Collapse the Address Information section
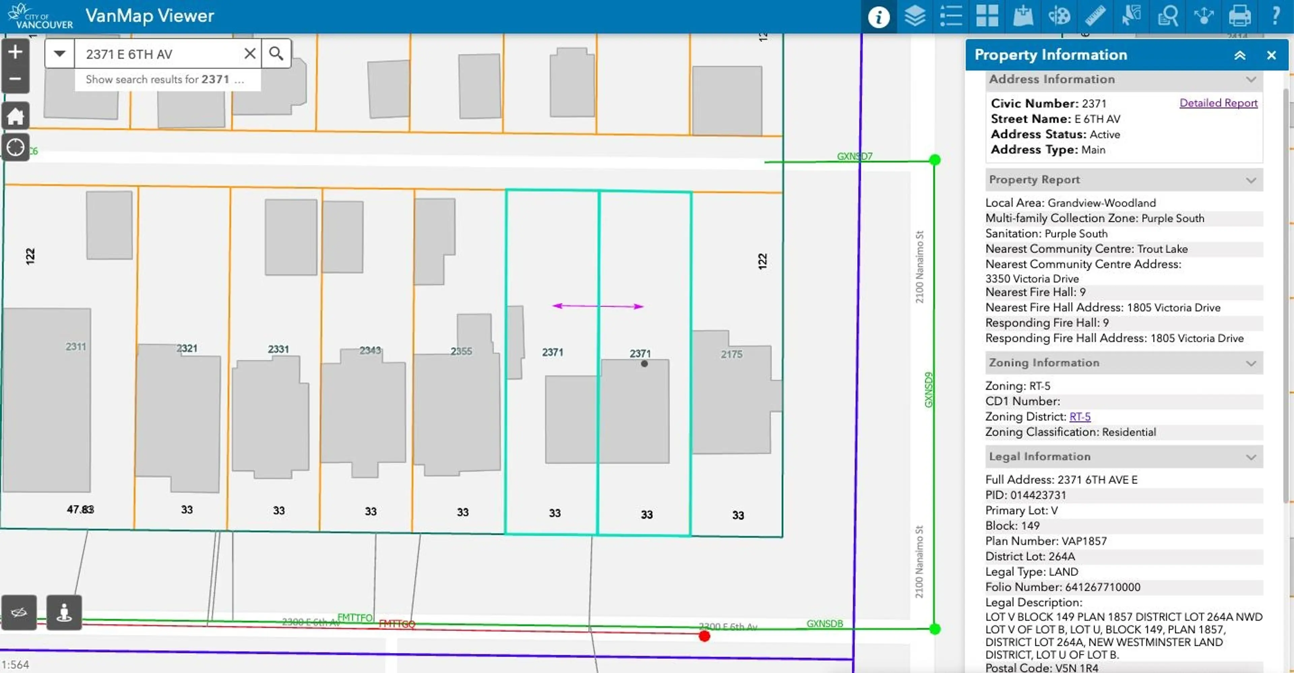 1251,79
